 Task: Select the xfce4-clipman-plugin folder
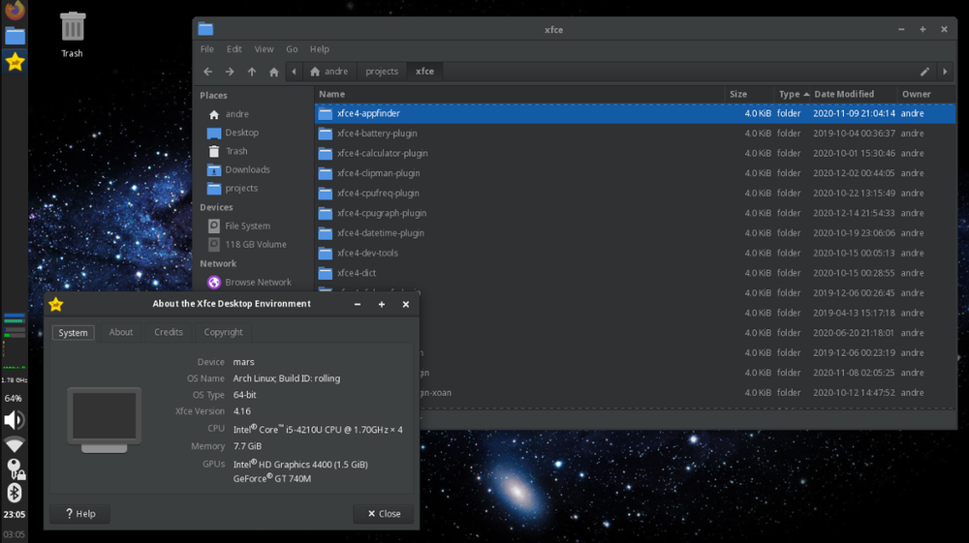point(635,173)
